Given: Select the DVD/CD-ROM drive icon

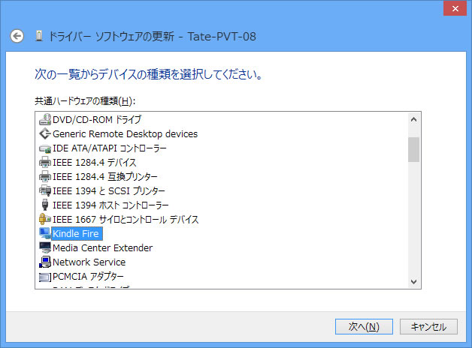Looking at the screenshot, I should (45, 119).
